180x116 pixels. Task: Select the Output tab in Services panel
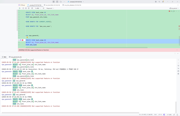coord(4,57)
